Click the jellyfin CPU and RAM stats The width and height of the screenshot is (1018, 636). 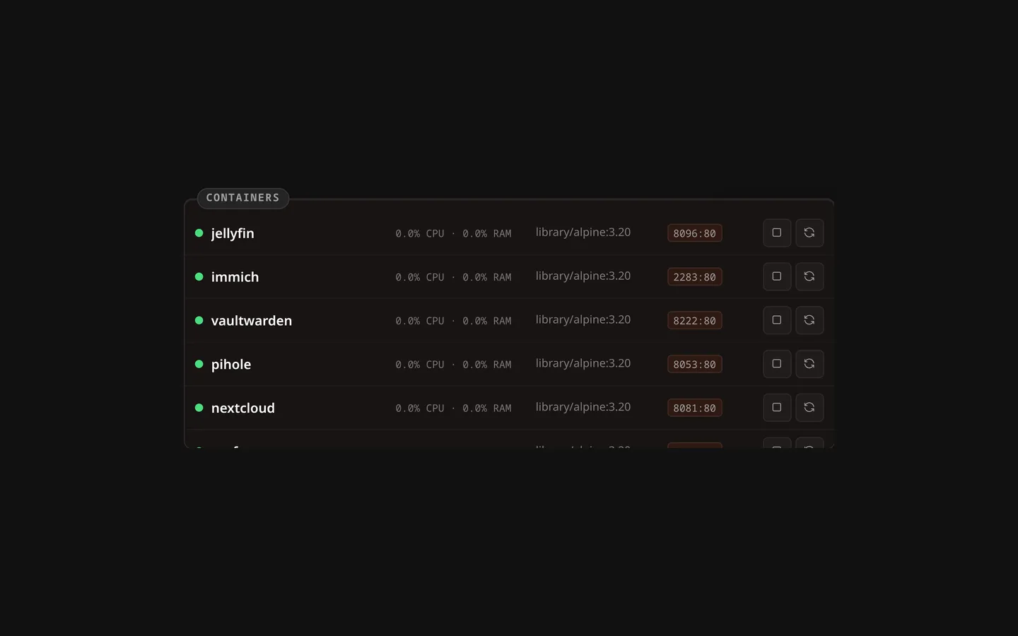click(453, 233)
